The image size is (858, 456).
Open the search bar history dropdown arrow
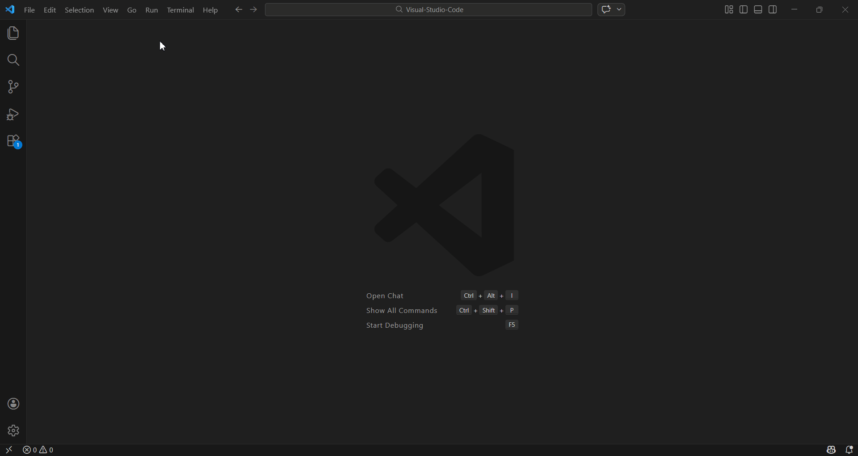tap(619, 9)
